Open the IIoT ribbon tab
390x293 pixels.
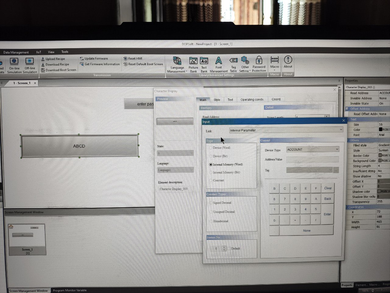click(39, 52)
